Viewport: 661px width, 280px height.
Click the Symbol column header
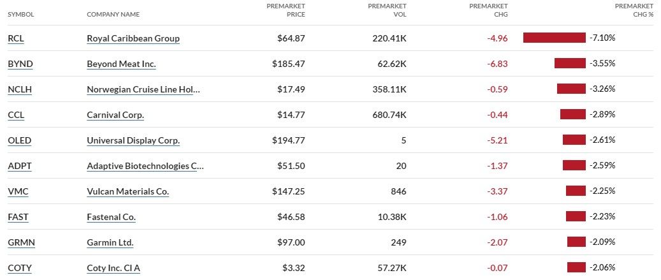coord(20,14)
